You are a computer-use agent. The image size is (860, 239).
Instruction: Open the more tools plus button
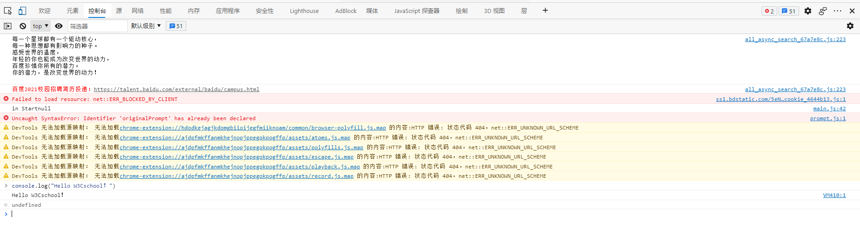click(545, 11)
